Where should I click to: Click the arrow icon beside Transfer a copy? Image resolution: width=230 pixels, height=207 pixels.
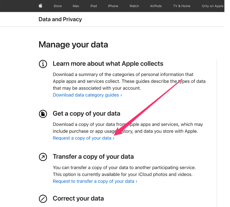[x=43, y=157]
